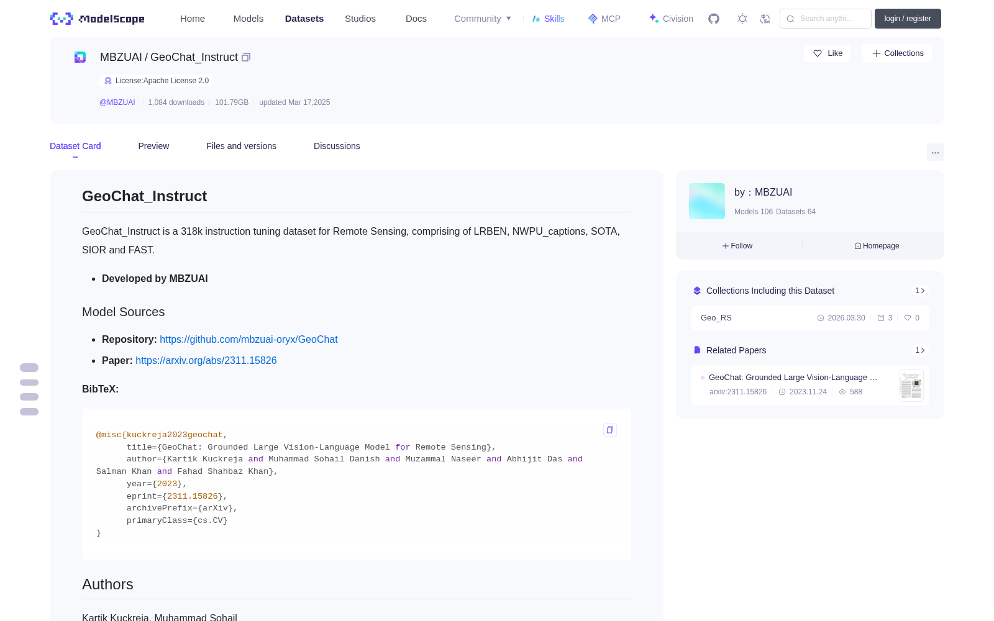
Task: Open the GitHub icon in the header
Action: point(714,19)
